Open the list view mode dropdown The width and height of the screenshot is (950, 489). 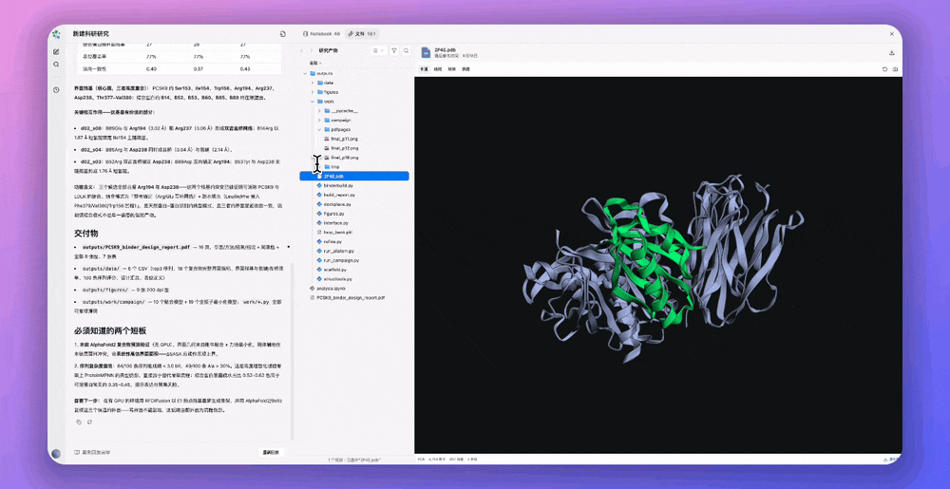379,51
